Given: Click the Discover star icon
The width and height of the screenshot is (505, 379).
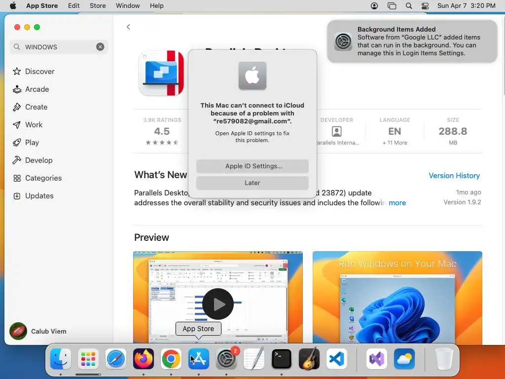Looking at the screenshot, I should (x=17, y=71).
